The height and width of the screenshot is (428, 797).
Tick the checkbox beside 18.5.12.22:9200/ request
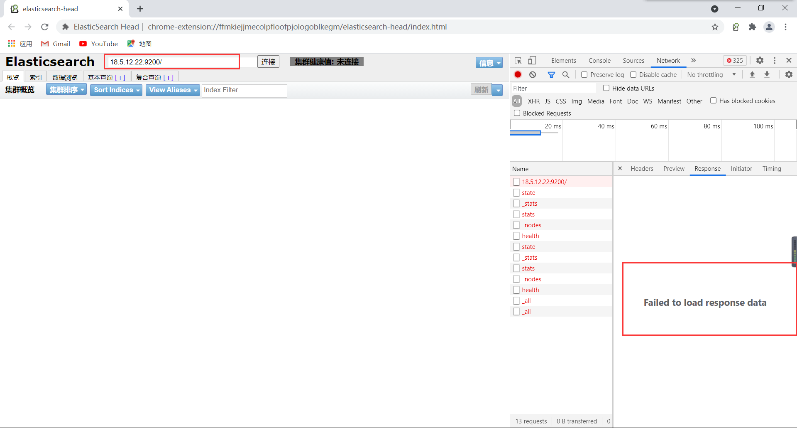pos(516,182)
